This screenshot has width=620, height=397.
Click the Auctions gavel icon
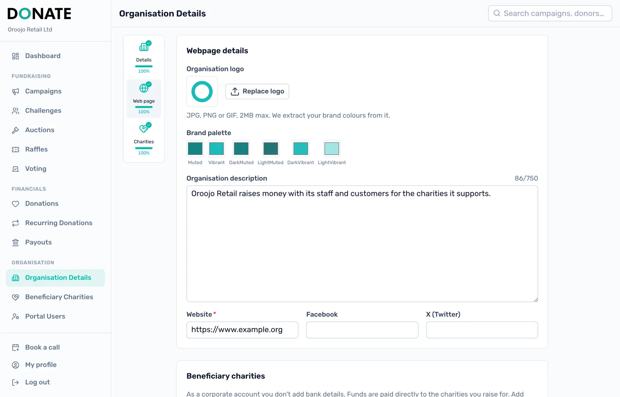pyautogui.click(x=15, y=130)
